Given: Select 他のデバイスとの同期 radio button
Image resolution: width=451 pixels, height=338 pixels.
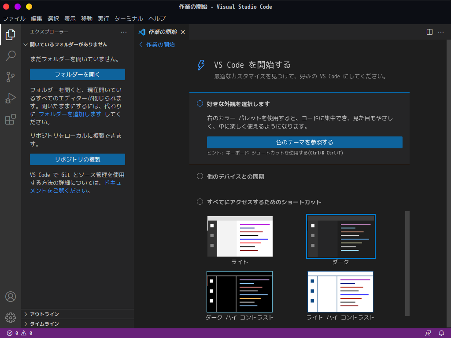Looking at the screenshot, I should [x=200, y=176].
